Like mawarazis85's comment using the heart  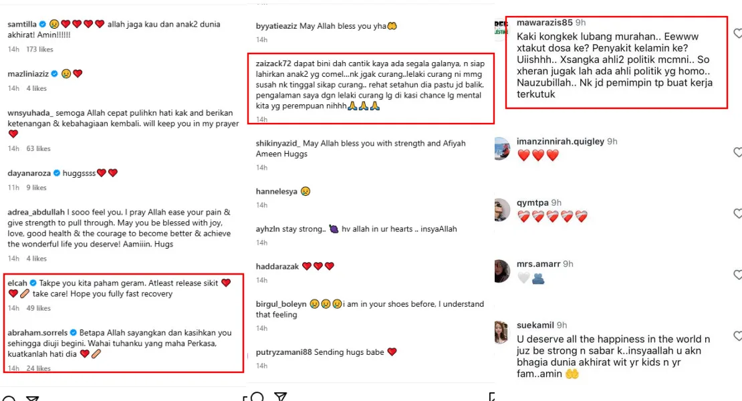pos(737,33)
